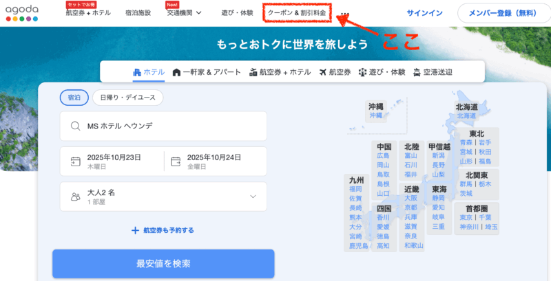Expand the 交通機関 transport dropdown
The width and height of the screenshot is (551, 281).
(x=184, y=12)
